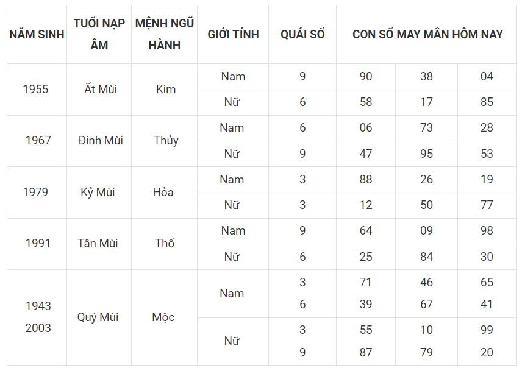Screen dimensions: 522x368
Task: Click the NĂM SINH column header
Action: pos(37,34)
